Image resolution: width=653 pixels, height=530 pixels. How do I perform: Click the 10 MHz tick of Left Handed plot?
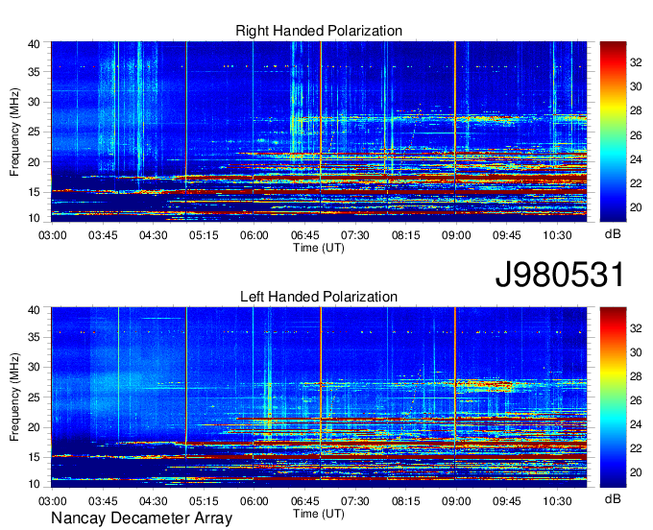tap(34, 484)
